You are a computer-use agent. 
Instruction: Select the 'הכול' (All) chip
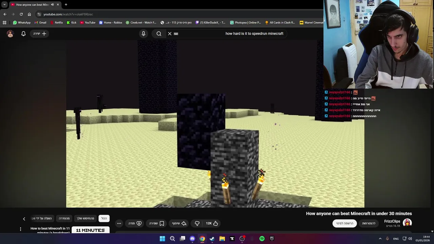point(104,219)
